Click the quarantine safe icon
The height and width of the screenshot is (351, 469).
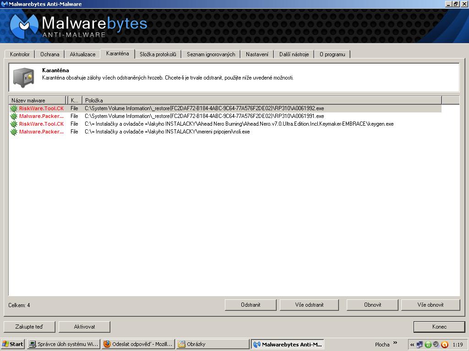[24, 78]
